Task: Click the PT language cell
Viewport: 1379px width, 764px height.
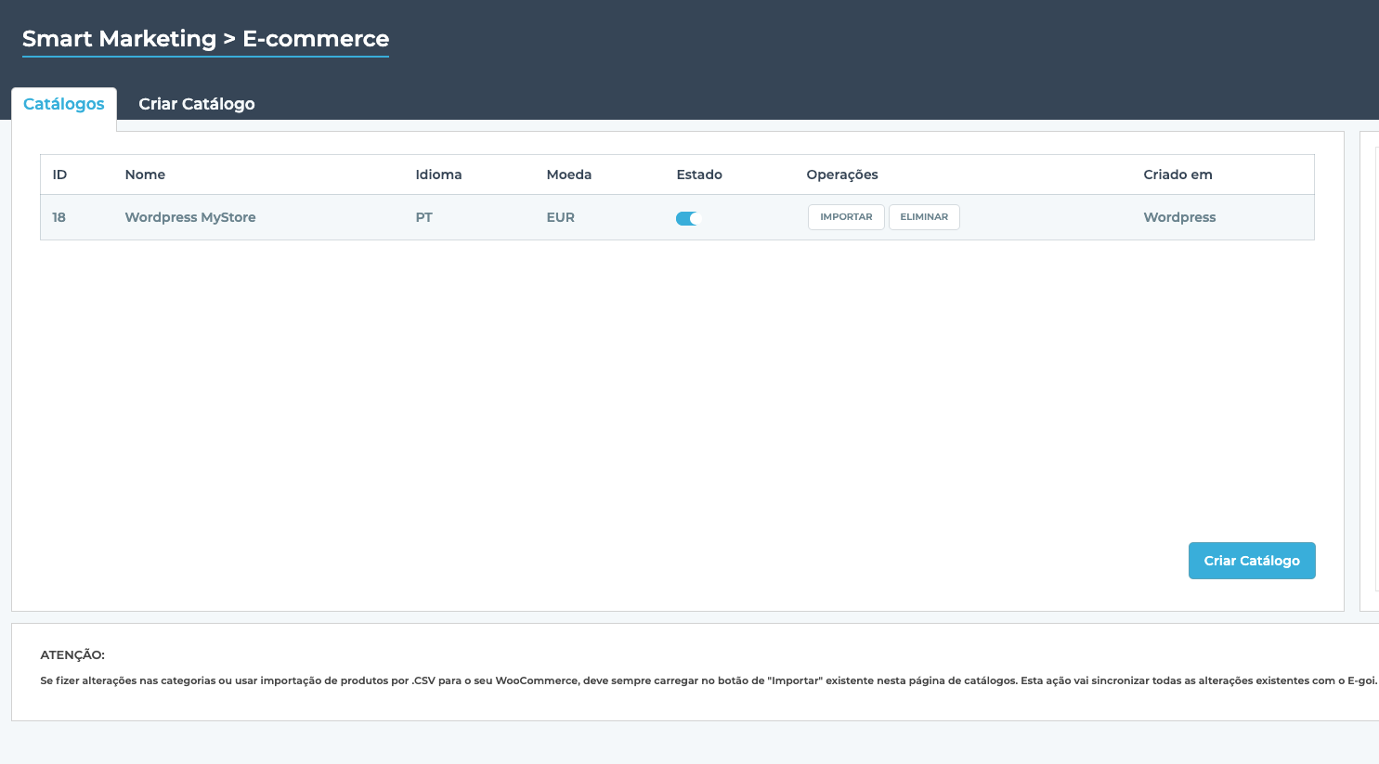Action: [424, 217]
